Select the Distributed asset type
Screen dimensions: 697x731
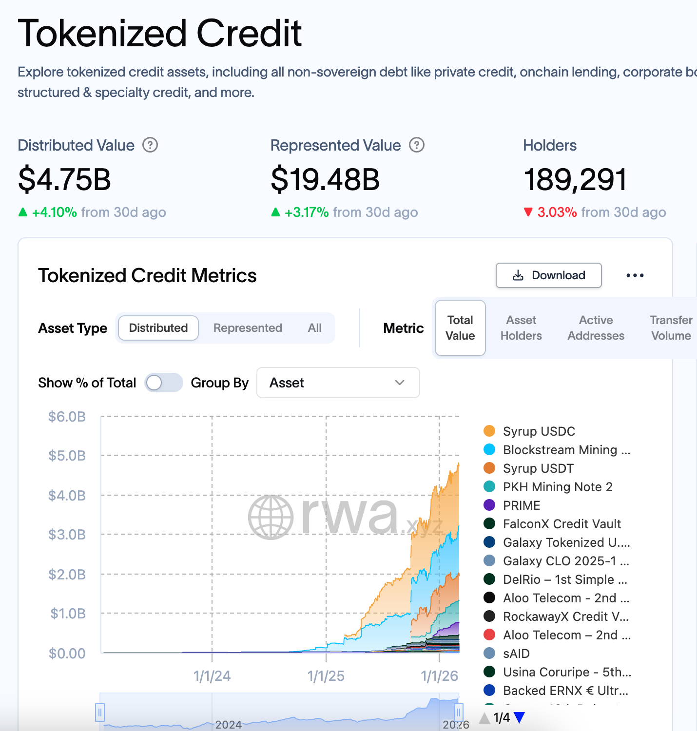point(158,328)
